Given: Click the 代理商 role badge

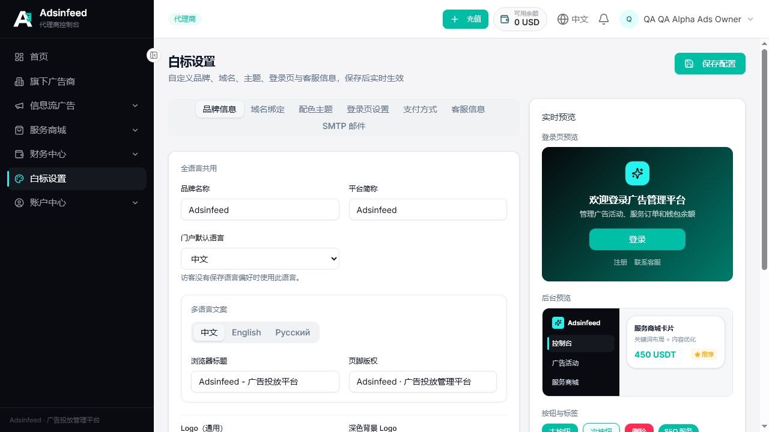Looking at the screenshot, I should [x=185, y=19].
